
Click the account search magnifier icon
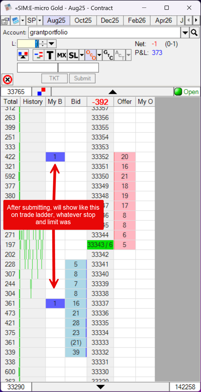click(x=194, y=33)
